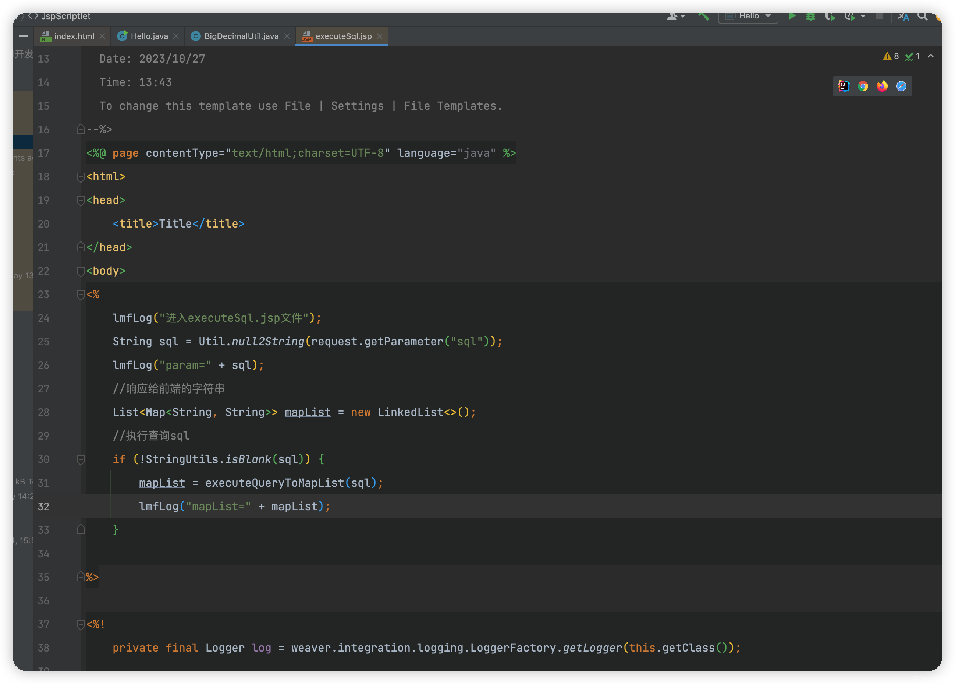This screenshot has width=955, height=684.
Task: Open the page in Safari
Action: coord(901,86)
